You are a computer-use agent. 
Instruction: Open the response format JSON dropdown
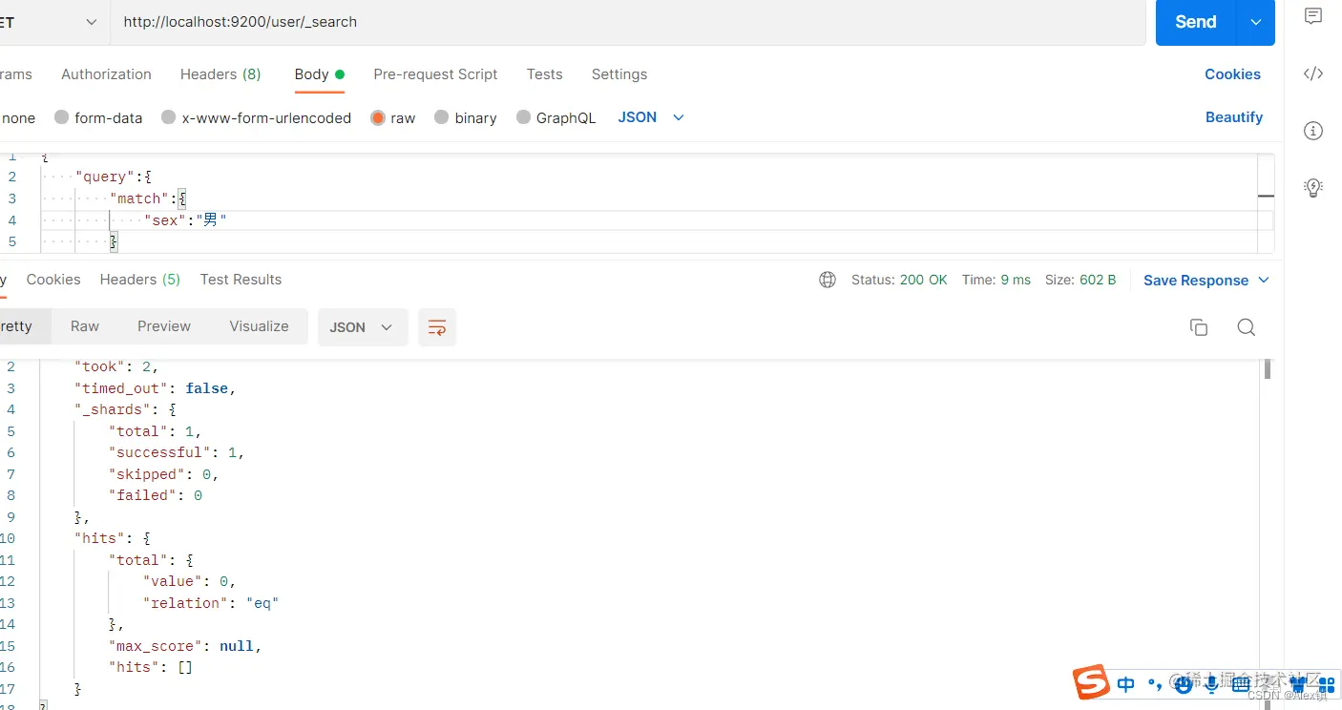click(363, 327)
